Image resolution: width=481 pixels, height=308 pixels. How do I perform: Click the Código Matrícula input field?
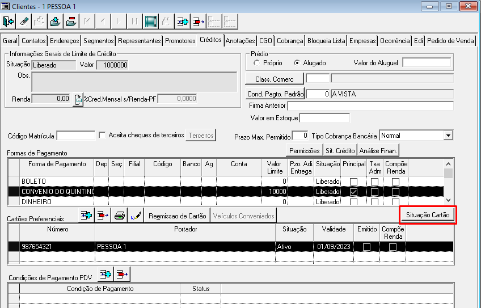pyautogui.click(x=76, y=136)
